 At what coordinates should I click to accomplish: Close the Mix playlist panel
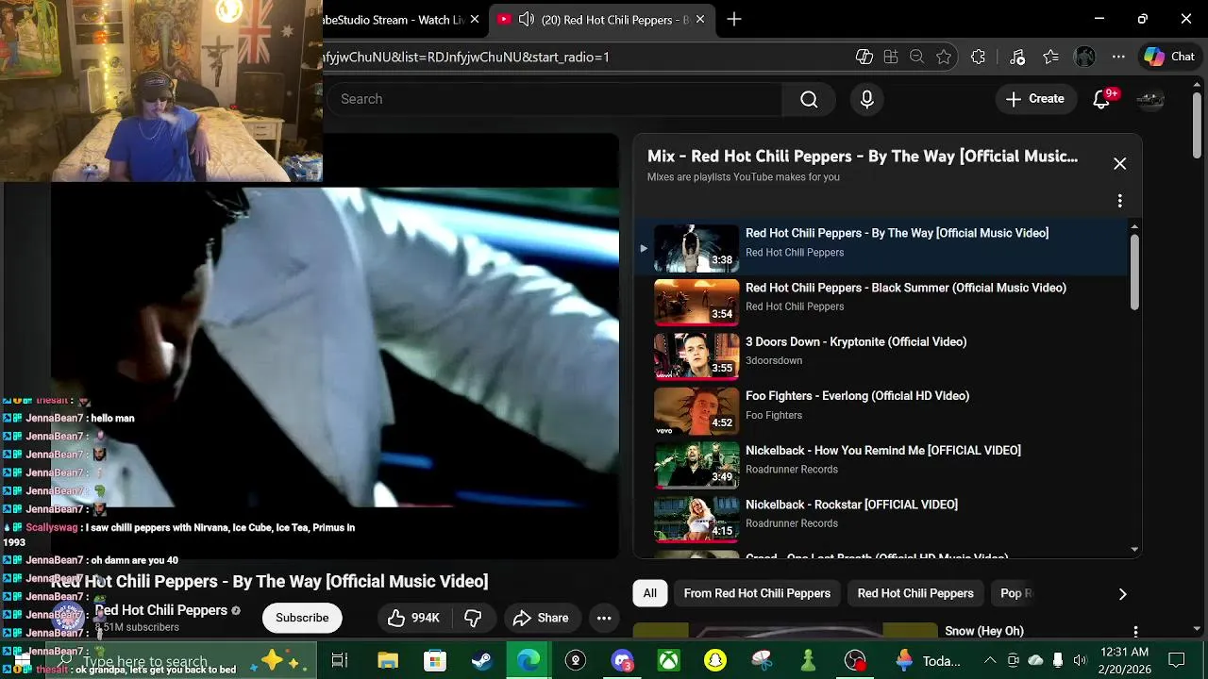click(x=1119, y=163)
